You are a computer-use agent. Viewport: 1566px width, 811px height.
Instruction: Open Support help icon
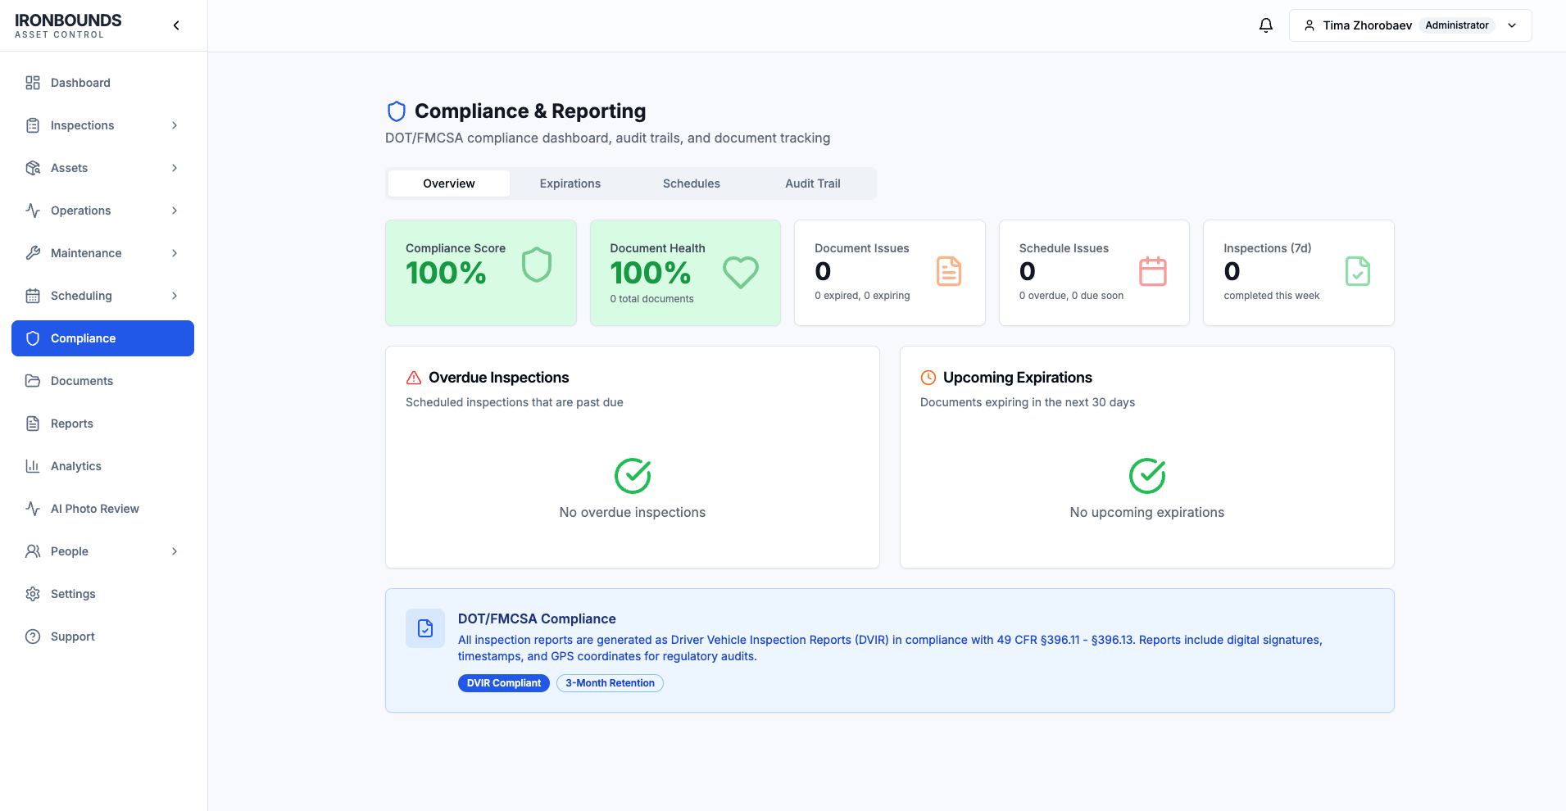33,637
